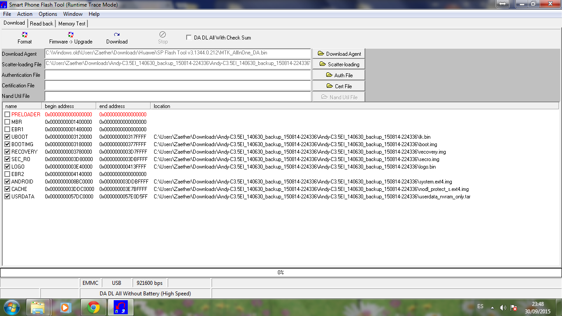Click the Auth File folder button

click(x=339, y=75)
